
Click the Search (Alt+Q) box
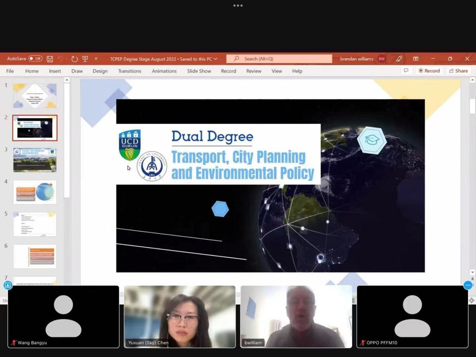[x=279, y=59]
